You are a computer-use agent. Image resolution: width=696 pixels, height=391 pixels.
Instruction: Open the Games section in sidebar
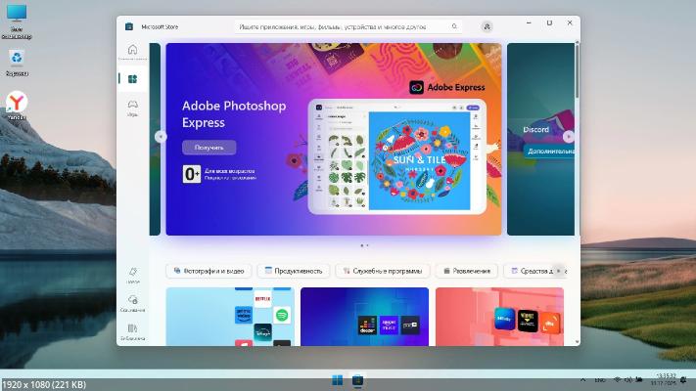tap(132, 107)
